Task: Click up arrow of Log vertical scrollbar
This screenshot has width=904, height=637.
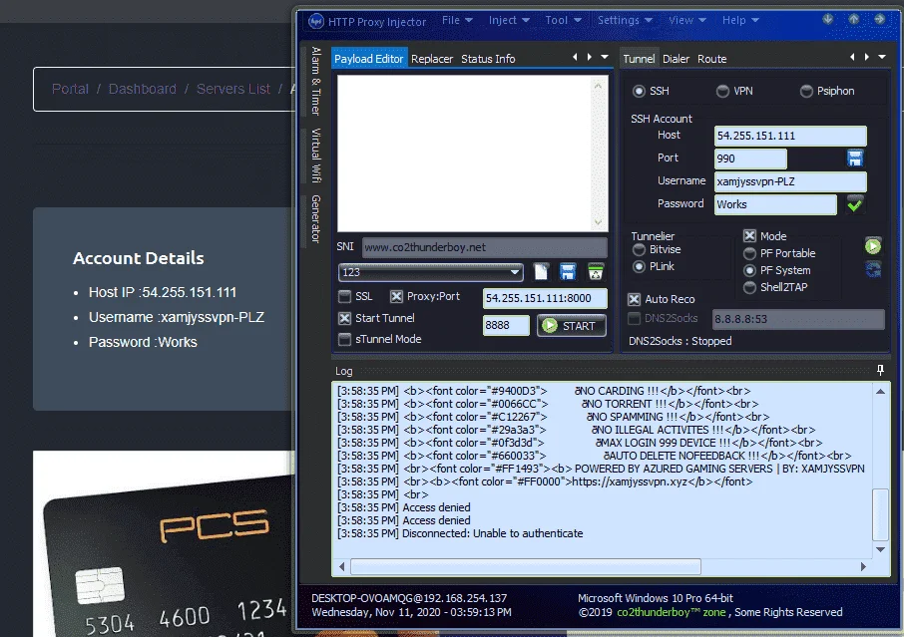Action: [880, 392]
